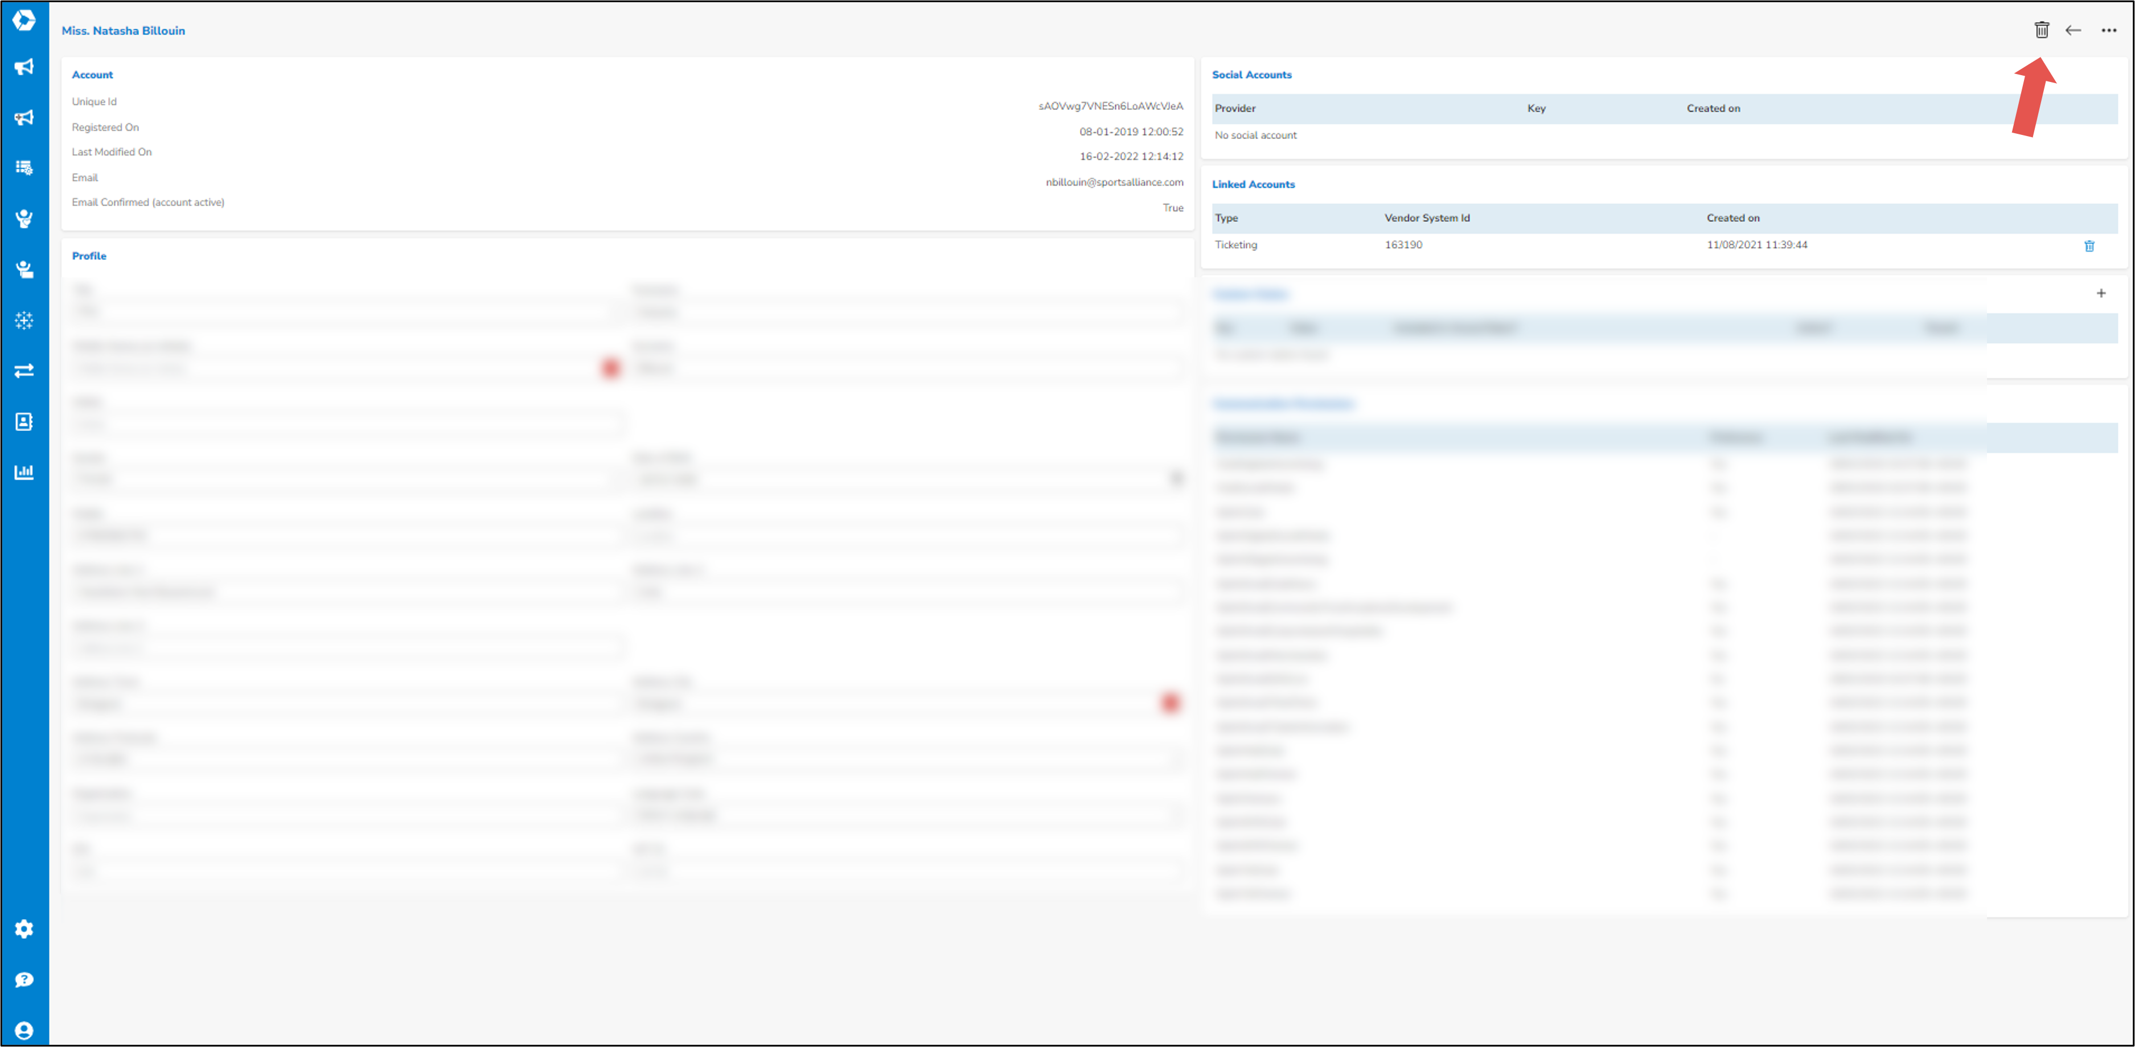The image size is (2135, 1047).
Task: Open the bar chart reports icon
Action: 24,473
